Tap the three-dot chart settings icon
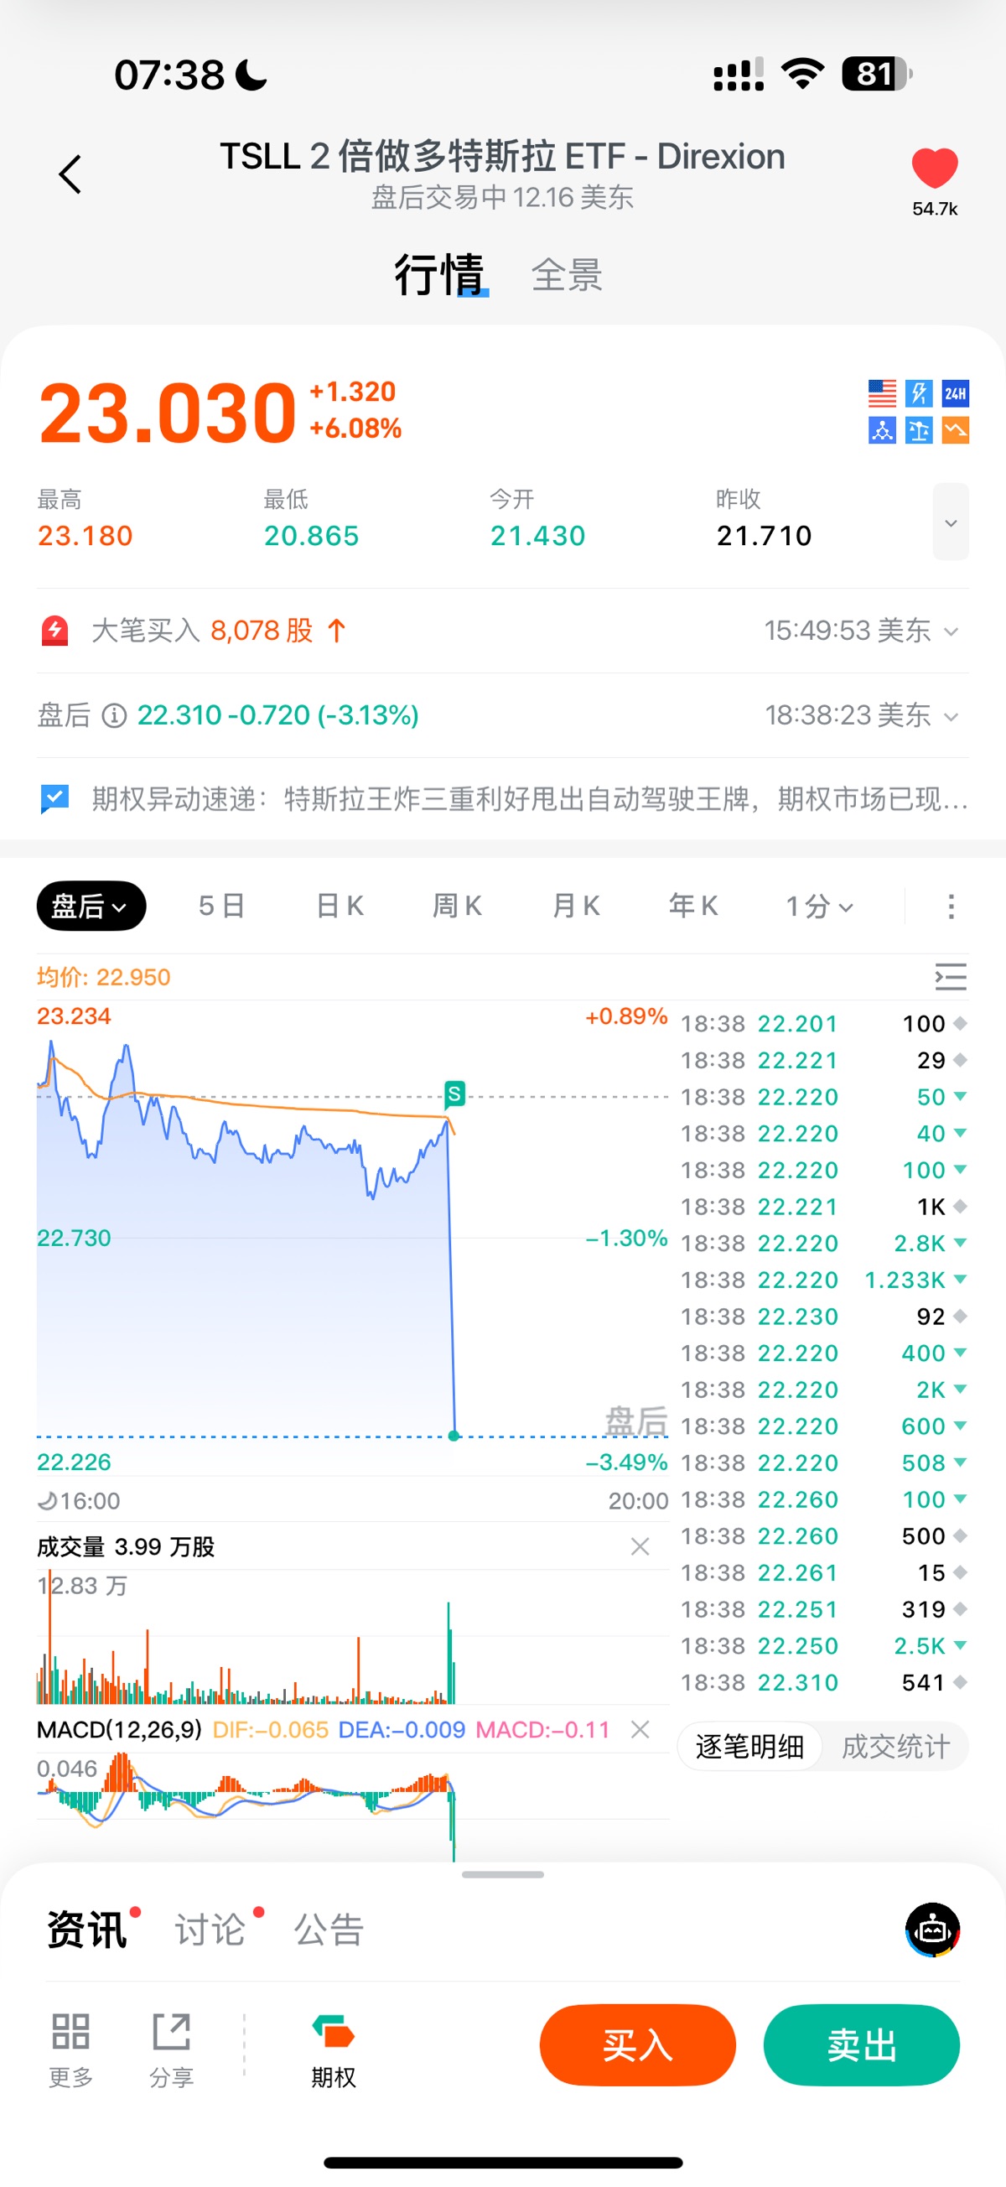Screen dimensions: 1006x2187 point(951,906)
